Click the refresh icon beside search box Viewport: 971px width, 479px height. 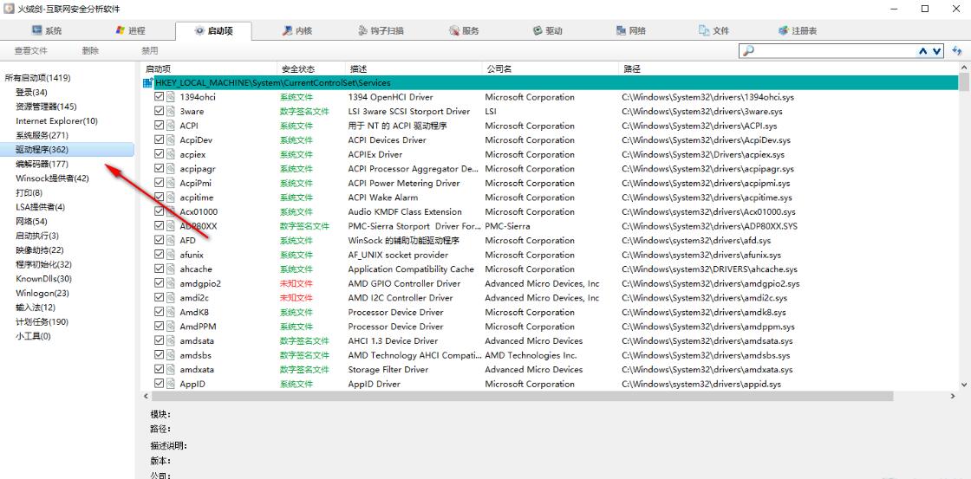click(956, 51)
